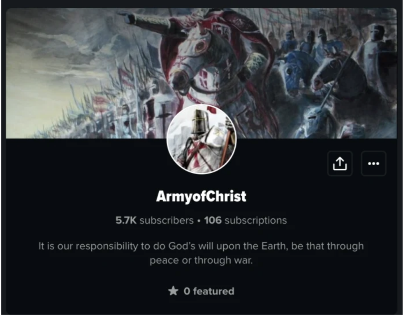Click the dot separator between subscriber stats
Viewport: 403px width, 315px height.
point(199,221)
